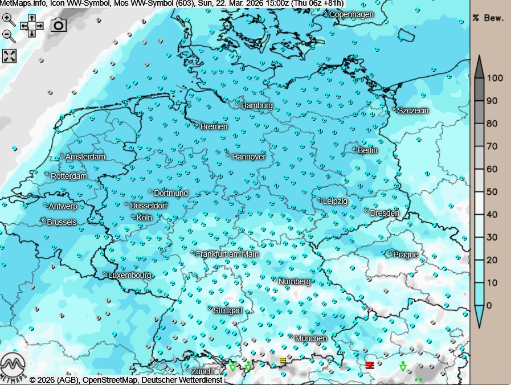Click the OpenStreetMap attribution text
This screenshot has width=511, height=385.
pos(110,380)
